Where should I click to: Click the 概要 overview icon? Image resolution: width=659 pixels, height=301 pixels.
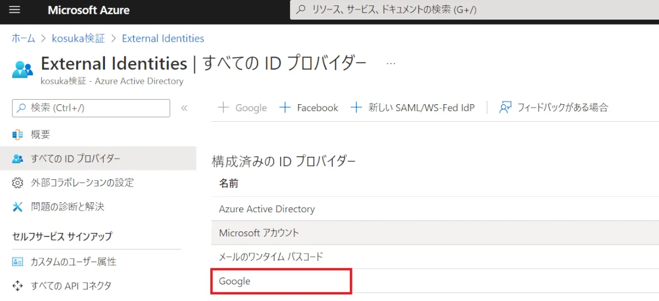coord(18,135)
